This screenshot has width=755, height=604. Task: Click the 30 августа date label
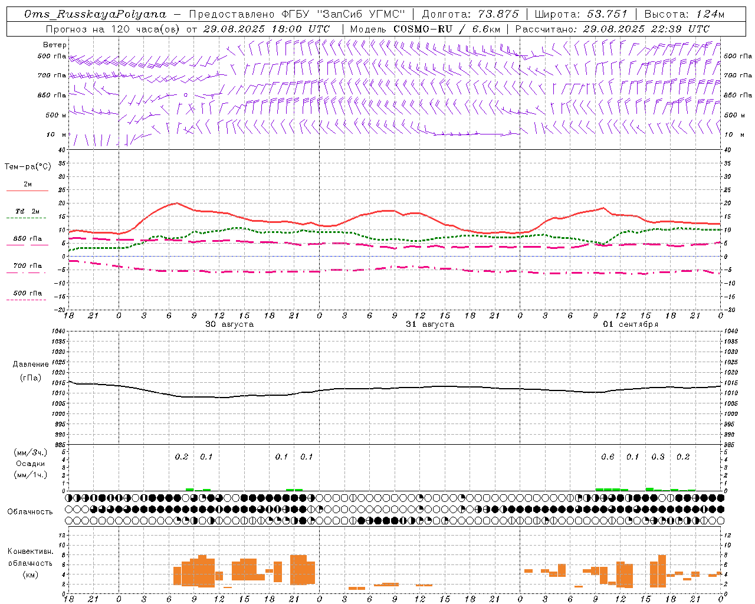(x=229, y=324)
